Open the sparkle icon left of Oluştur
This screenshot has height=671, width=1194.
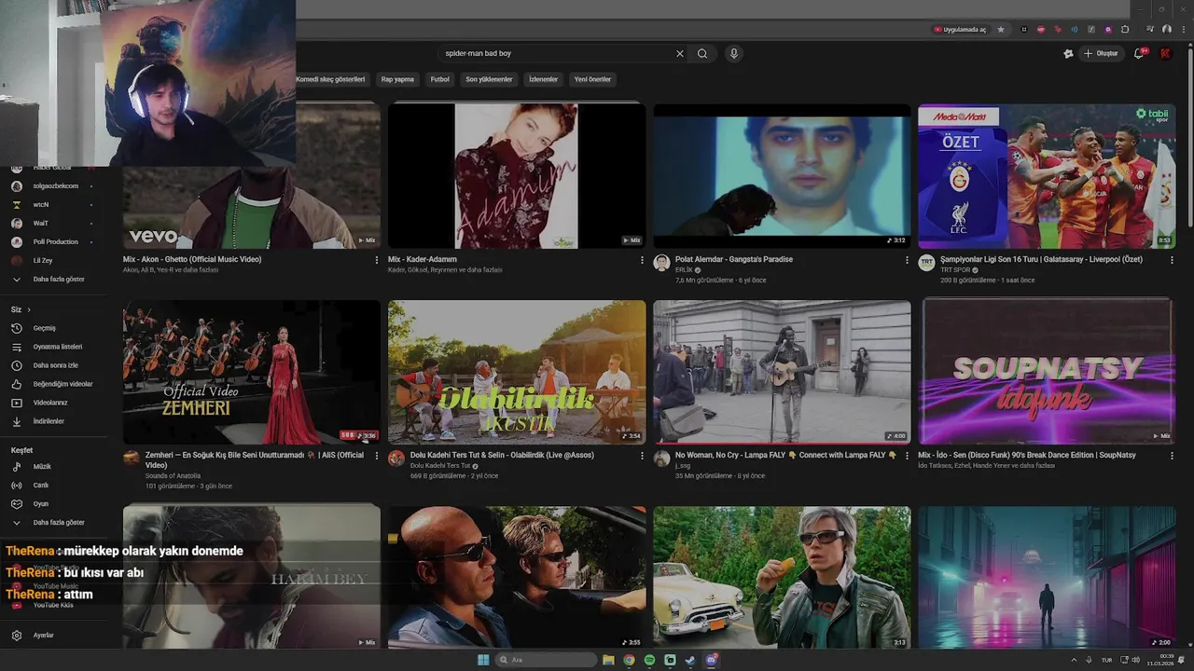tap(1068, 53)
